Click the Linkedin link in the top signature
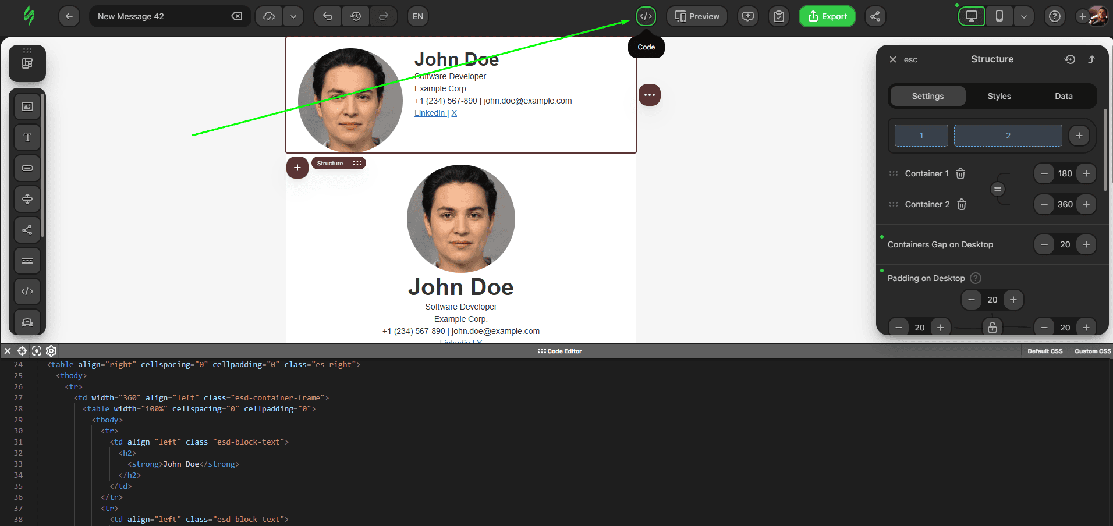 430,113
